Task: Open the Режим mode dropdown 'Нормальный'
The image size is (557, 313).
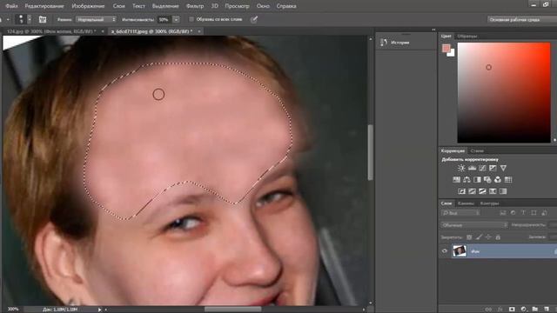Action: click(x=96, y=19)
